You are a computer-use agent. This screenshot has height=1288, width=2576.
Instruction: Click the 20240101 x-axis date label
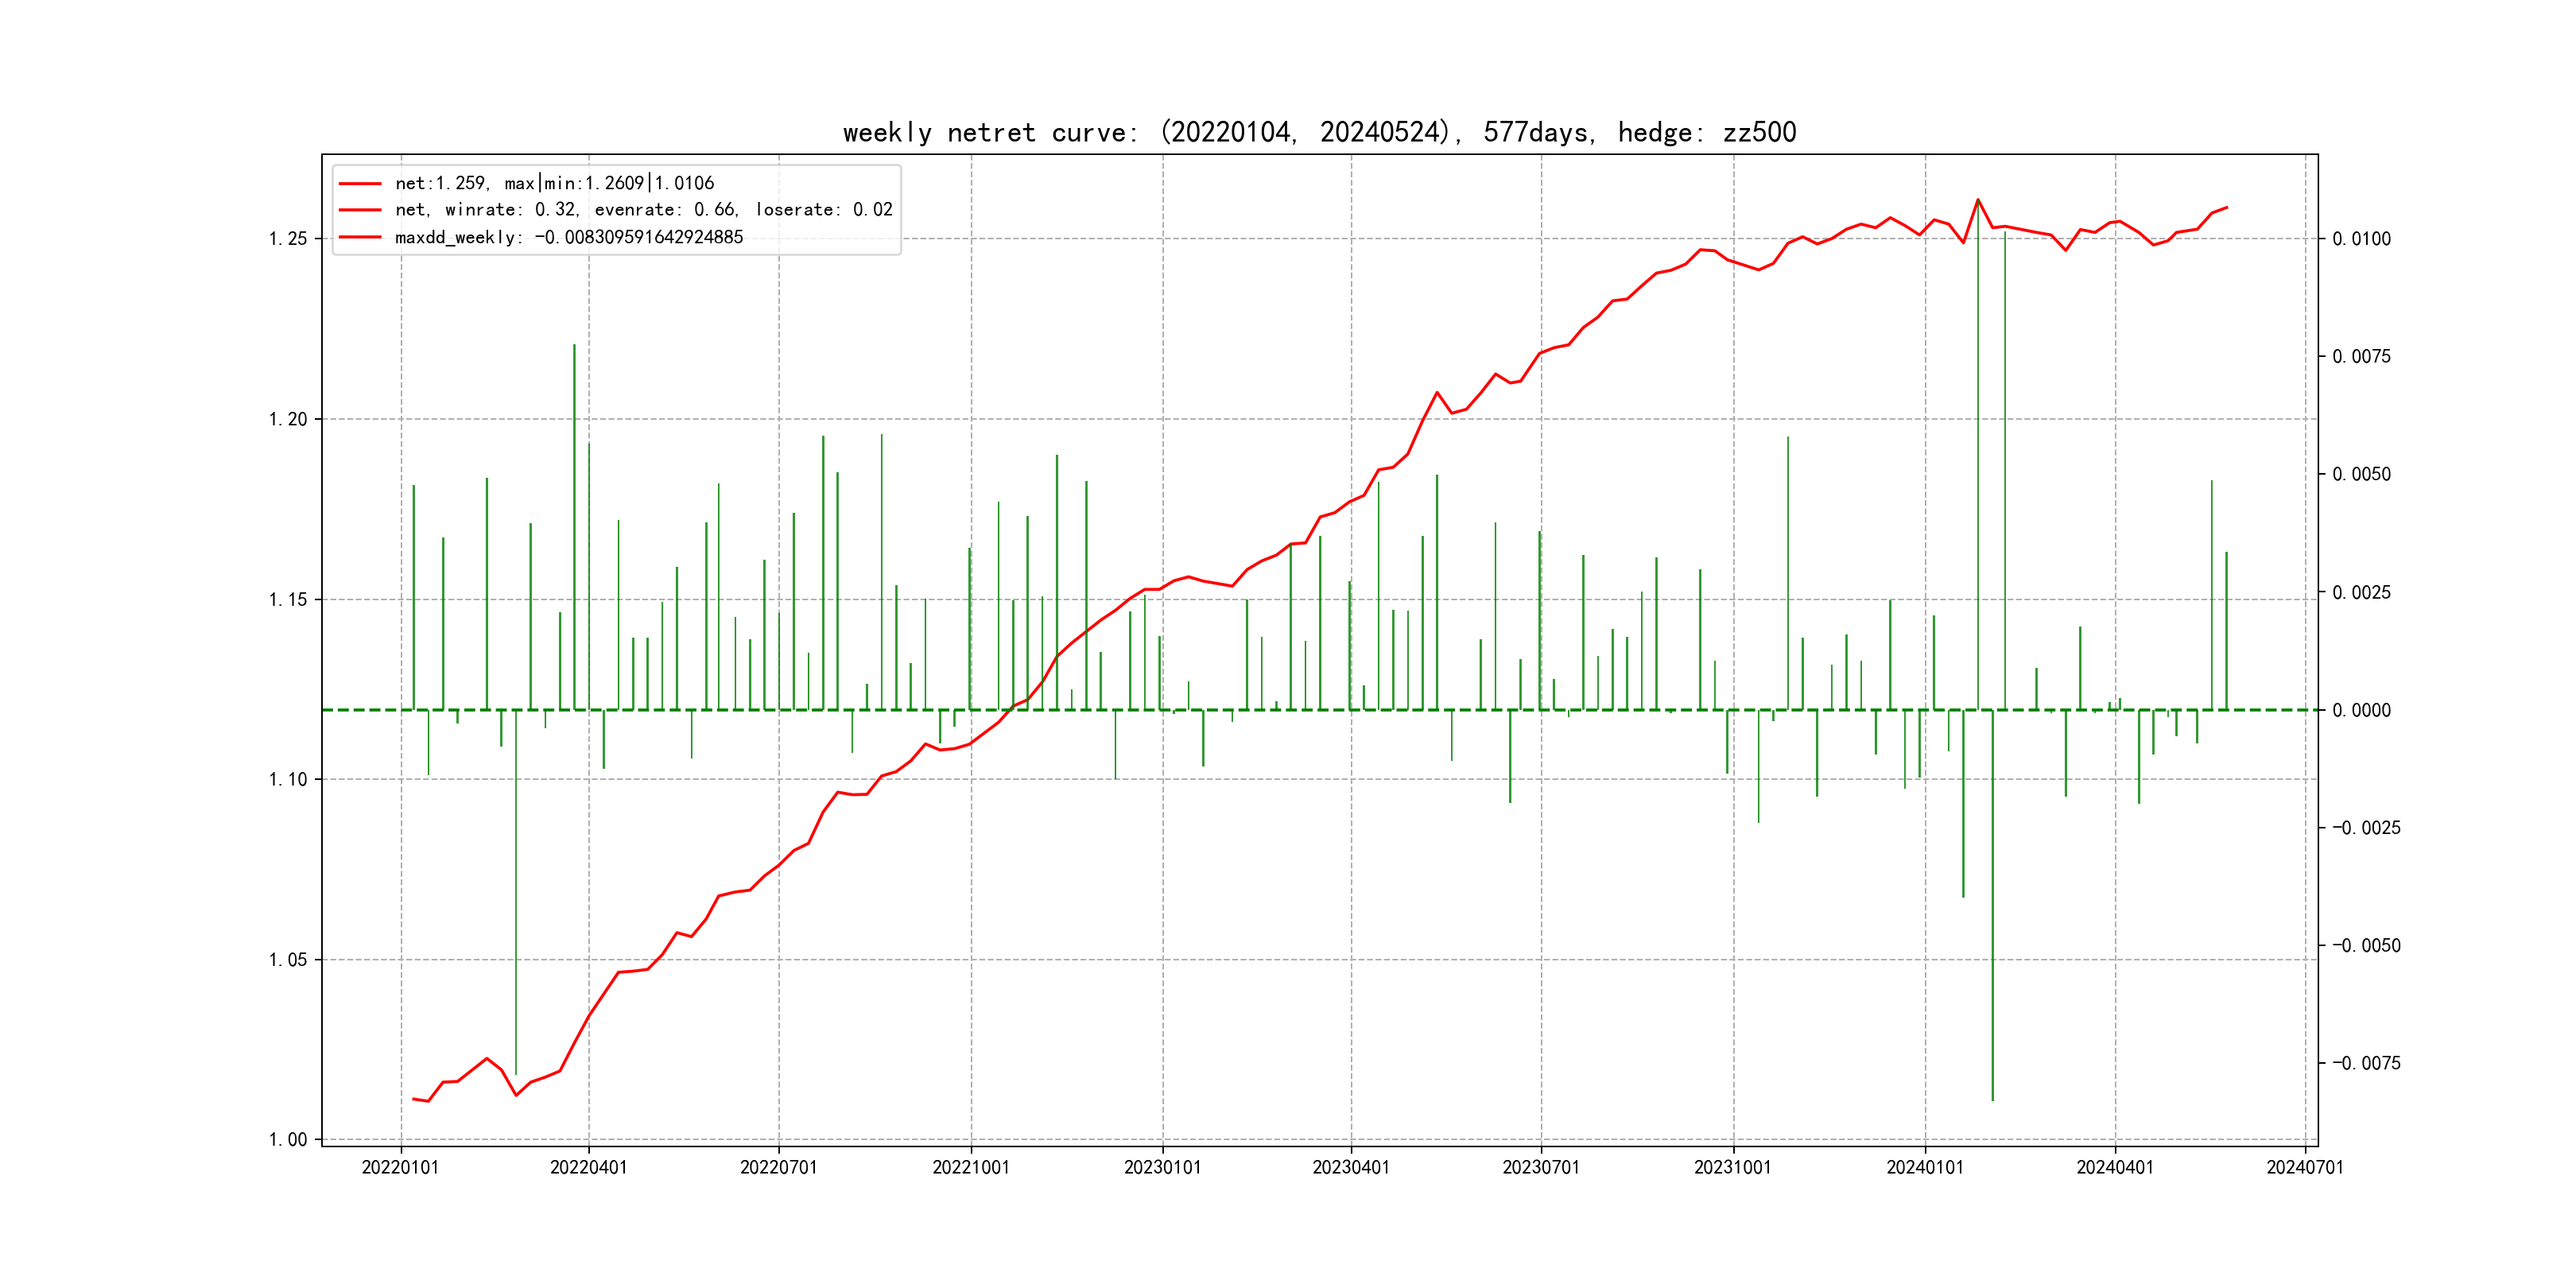click(1925, 1167)
